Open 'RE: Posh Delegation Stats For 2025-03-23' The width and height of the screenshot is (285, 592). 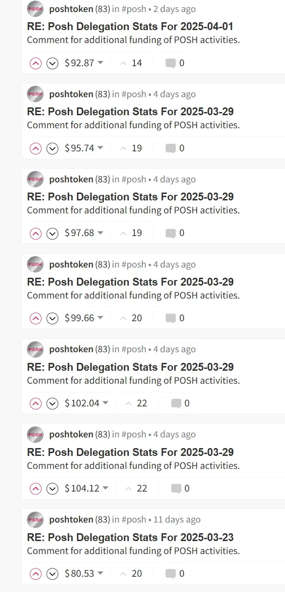(130, 537)
